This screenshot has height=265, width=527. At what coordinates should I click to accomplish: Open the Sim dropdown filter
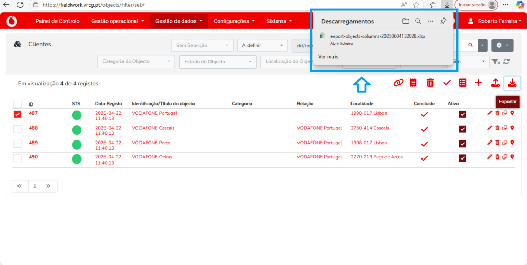[x=468, y=61]
